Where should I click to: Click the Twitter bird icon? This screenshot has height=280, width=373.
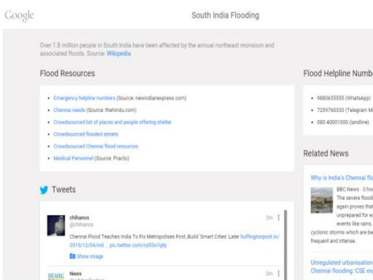[44, 190]
